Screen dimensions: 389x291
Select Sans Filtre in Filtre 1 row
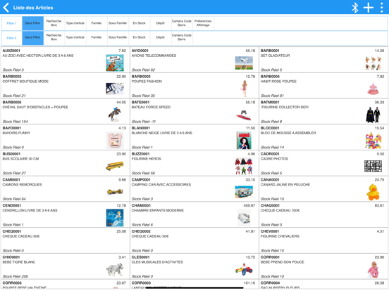click(x=32, y=23)
